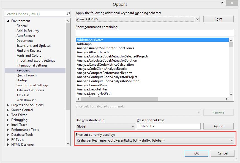Select Tabs and Windows settings page
The width and height of the screenshot is (240, 163).
coord(30,90)
